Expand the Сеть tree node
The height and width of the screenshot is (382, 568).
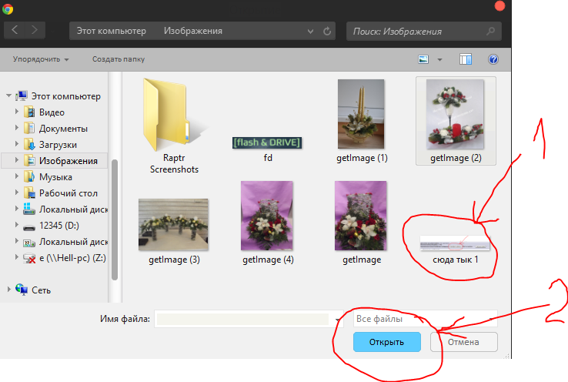(8, 290)
